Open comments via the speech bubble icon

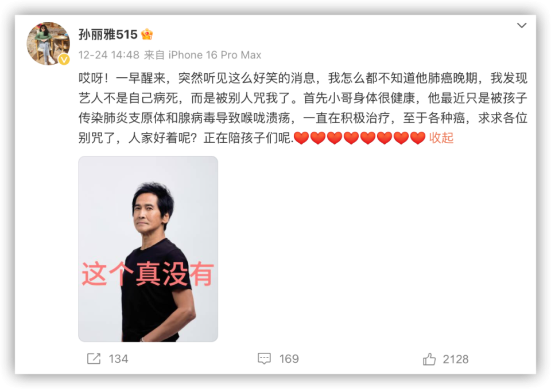(264, 359)
